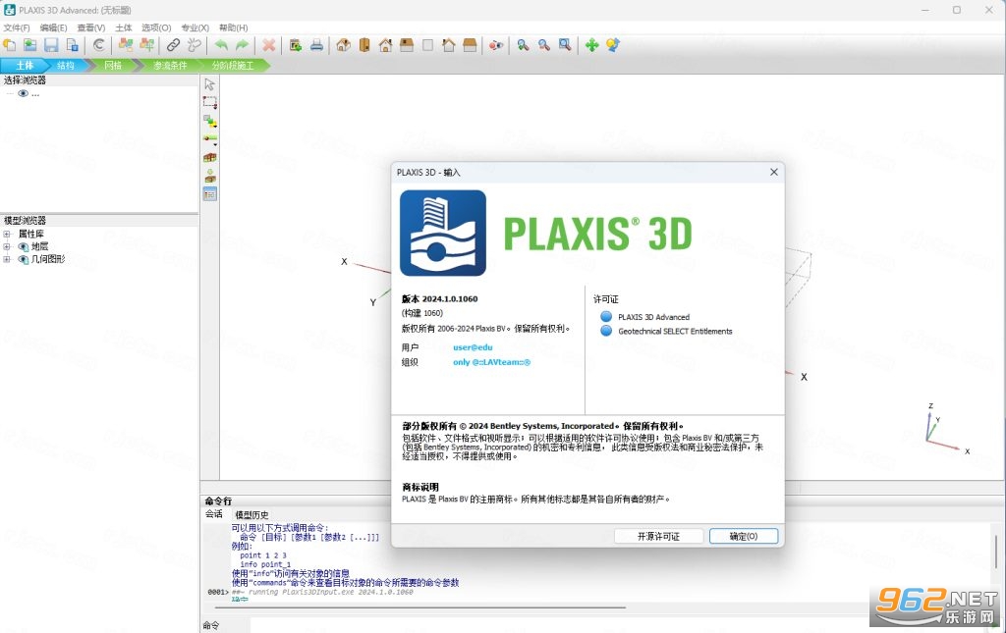Toggle eye icon in selection explorer
Image resolution: width=1006 pixels, height=633 pixels.
(24, 93)
